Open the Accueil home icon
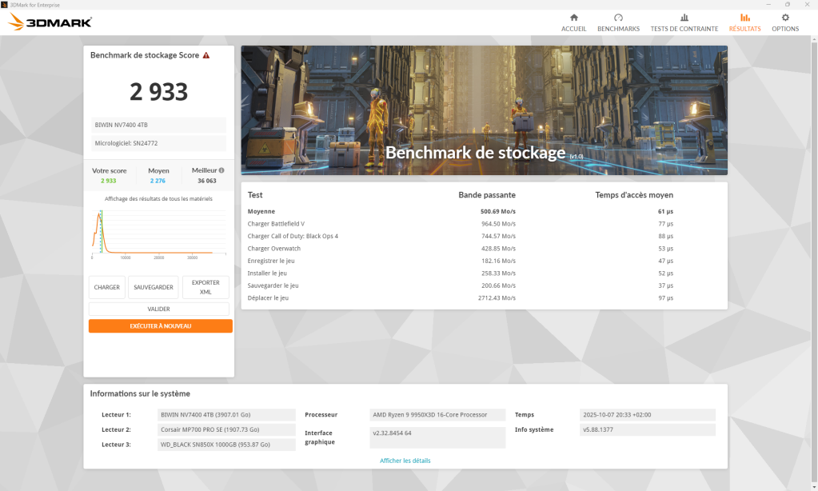Screen dimensions: 818x491 click(x=573, y=18)
